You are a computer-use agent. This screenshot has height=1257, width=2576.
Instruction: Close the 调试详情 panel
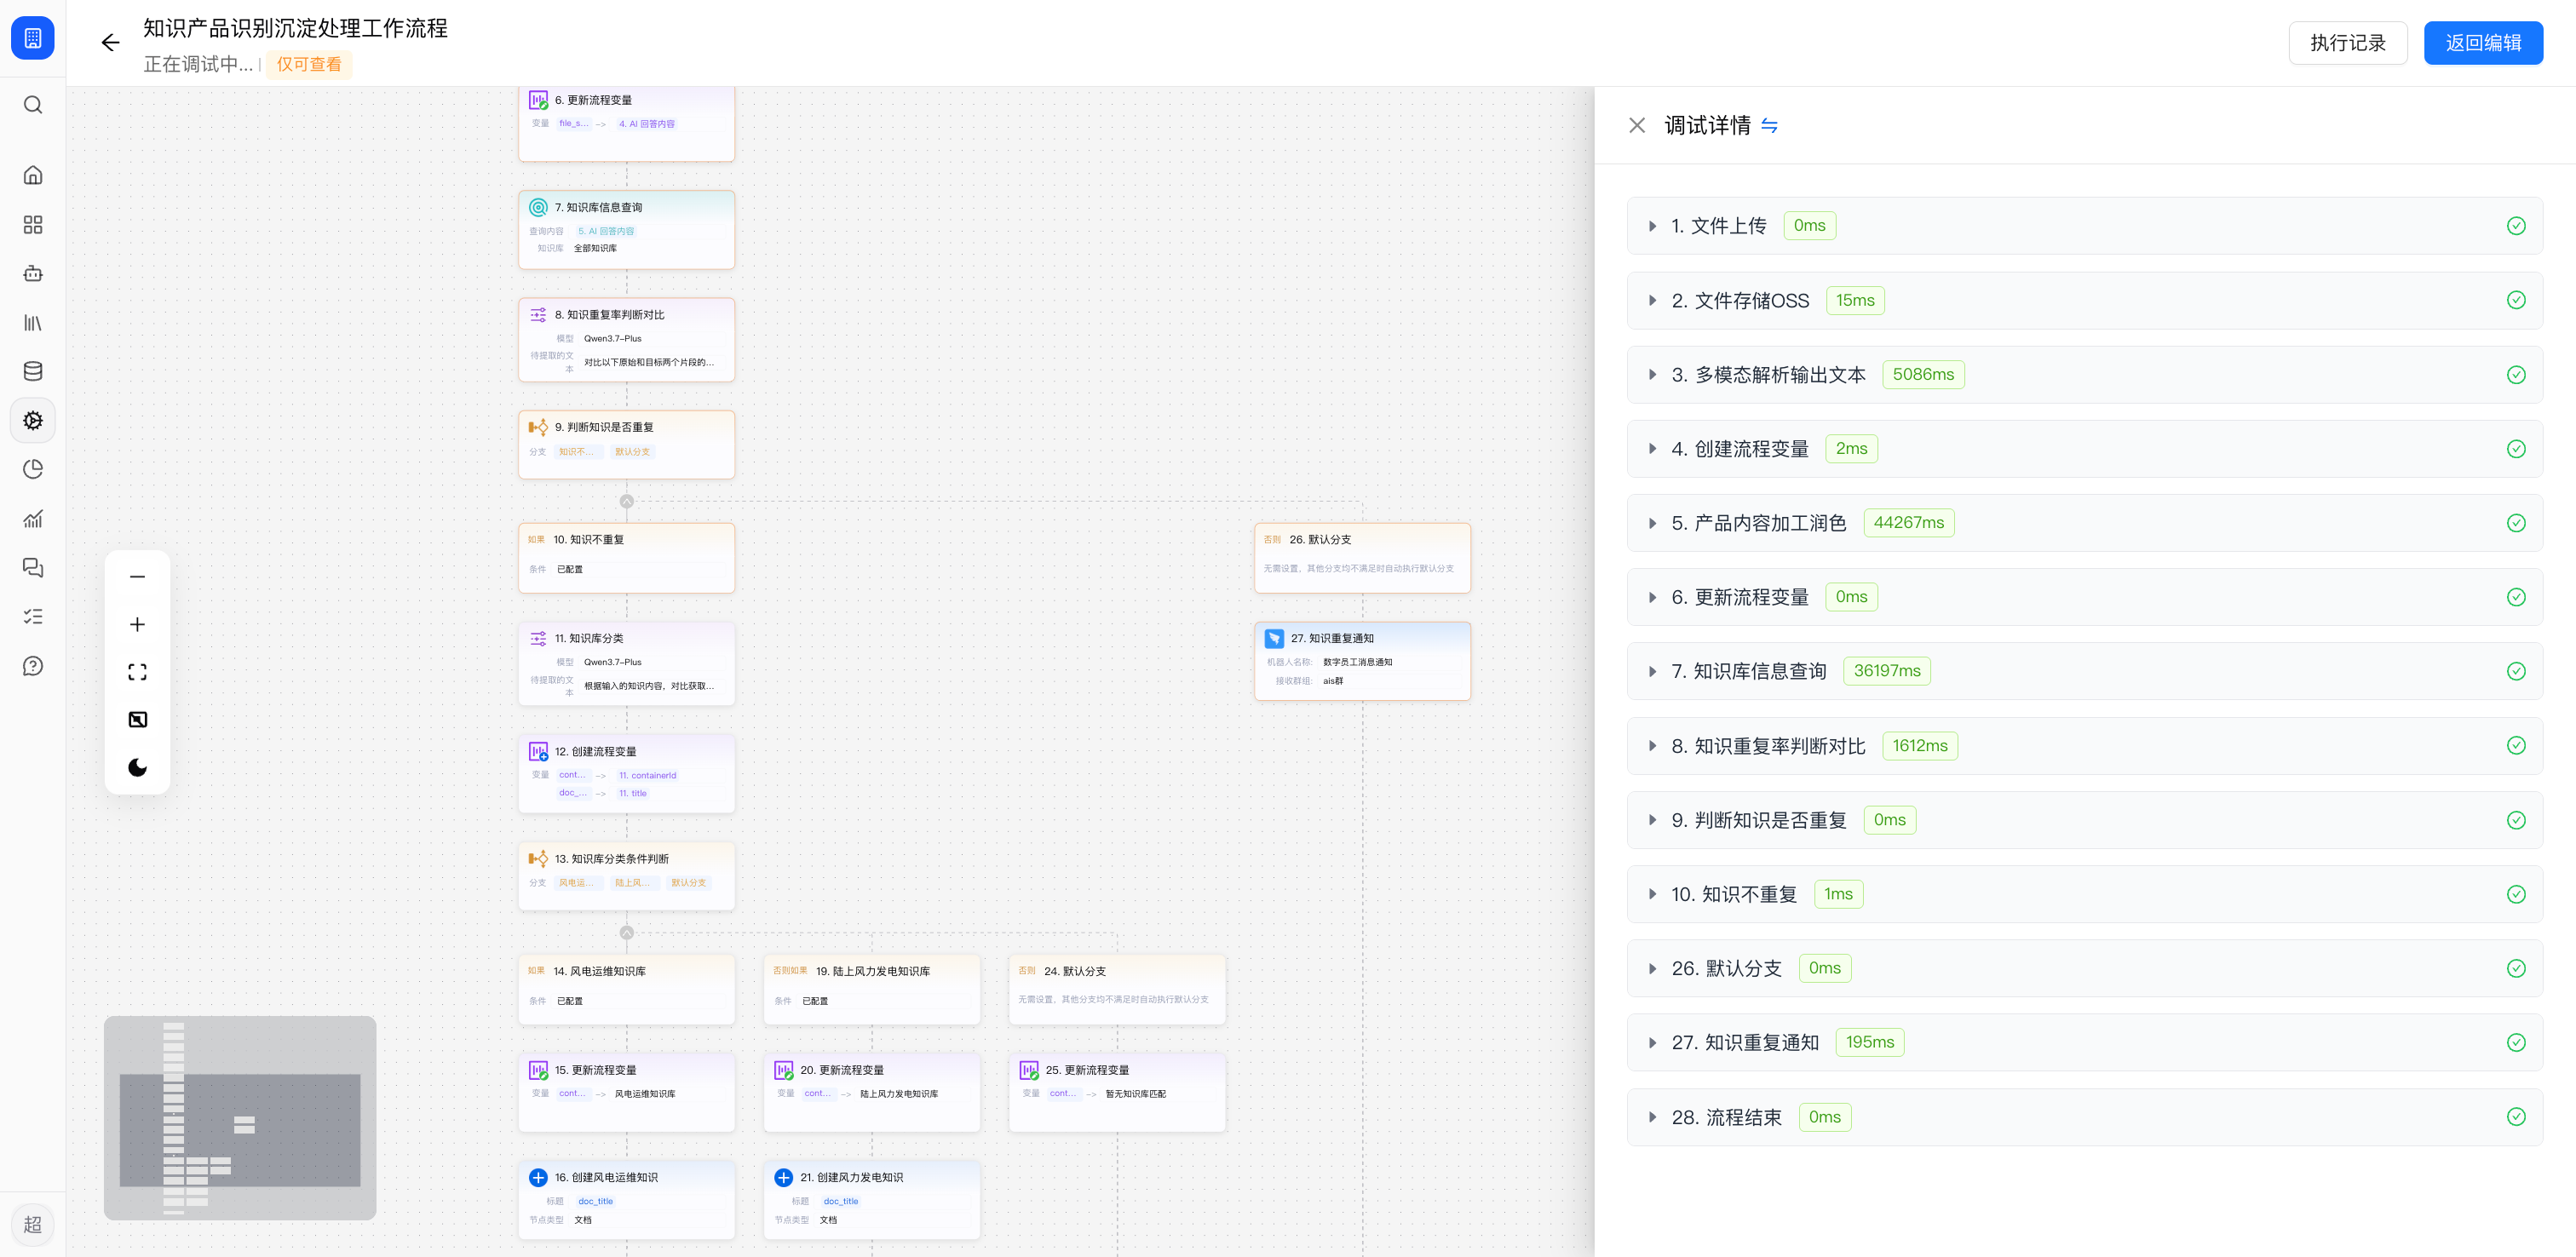[x=1637, y=125]
